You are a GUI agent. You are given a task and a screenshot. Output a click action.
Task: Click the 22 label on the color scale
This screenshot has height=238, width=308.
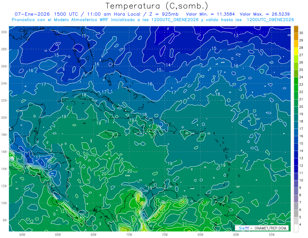click(301, 92)
